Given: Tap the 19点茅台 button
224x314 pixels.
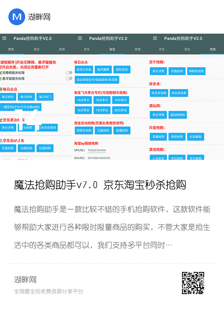Looking at the screenshot, I should pos(102,110).
